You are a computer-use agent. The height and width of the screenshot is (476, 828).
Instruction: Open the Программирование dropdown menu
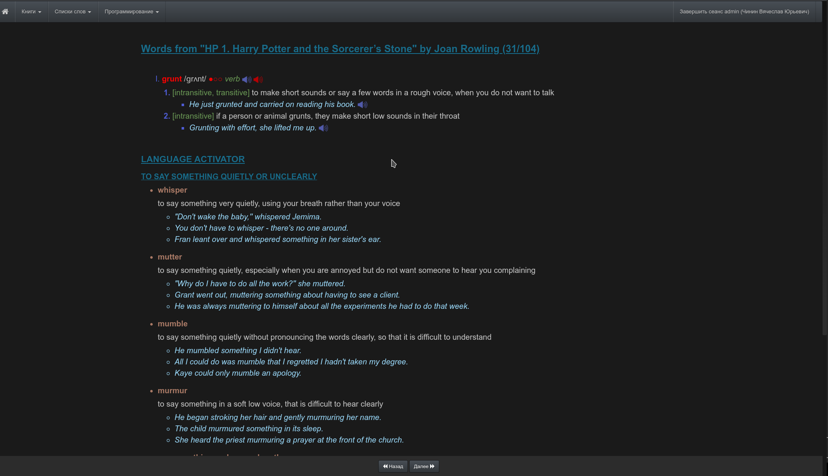pos(132,12)
